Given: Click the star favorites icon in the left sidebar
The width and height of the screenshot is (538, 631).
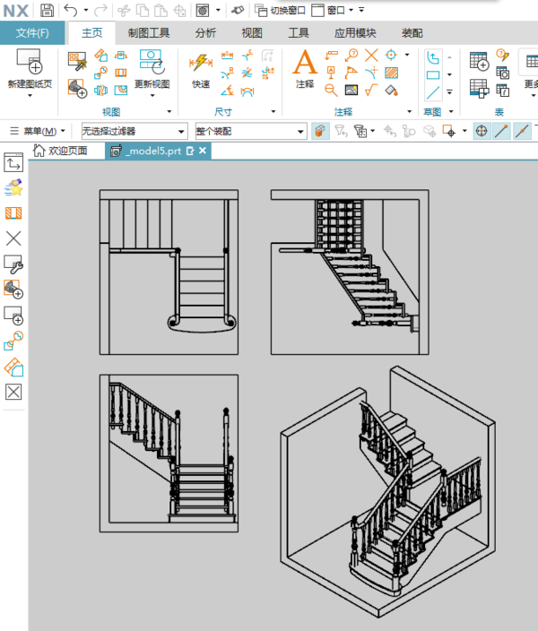Looking at the screenshot, I should coord(13,187).
